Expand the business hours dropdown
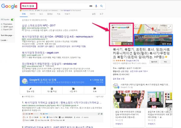 [147, 71]
